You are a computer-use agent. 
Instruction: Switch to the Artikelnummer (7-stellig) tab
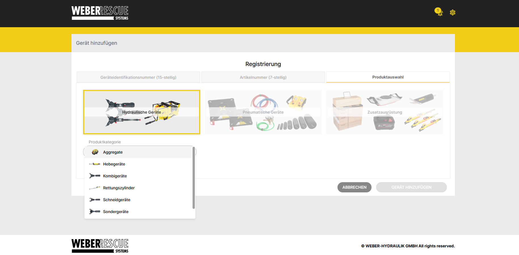pyautogui.click(x=263, y=77)
